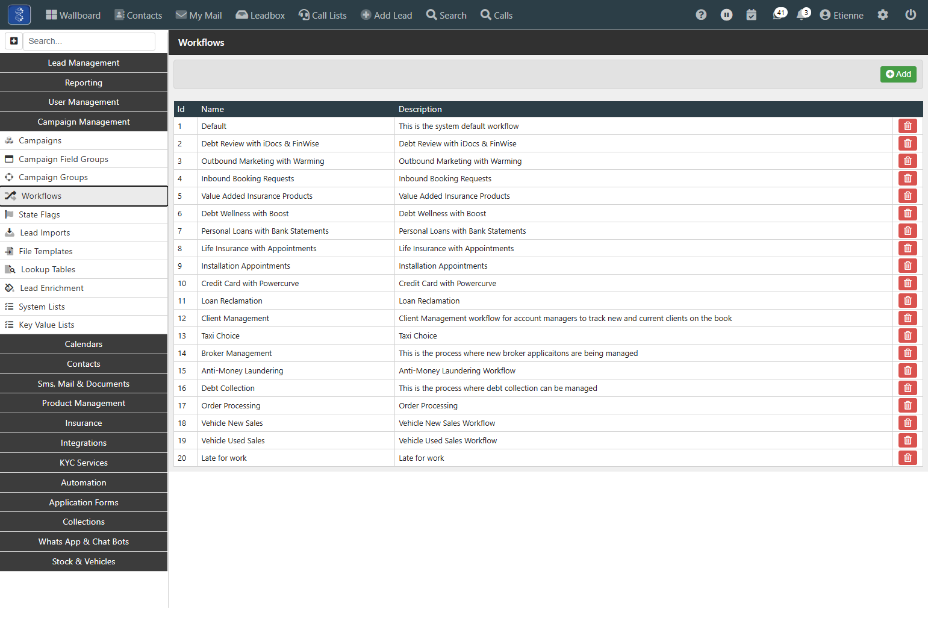Select the Broker Management workflow name
Screen dimensions: 928x621
pos(237,353)
